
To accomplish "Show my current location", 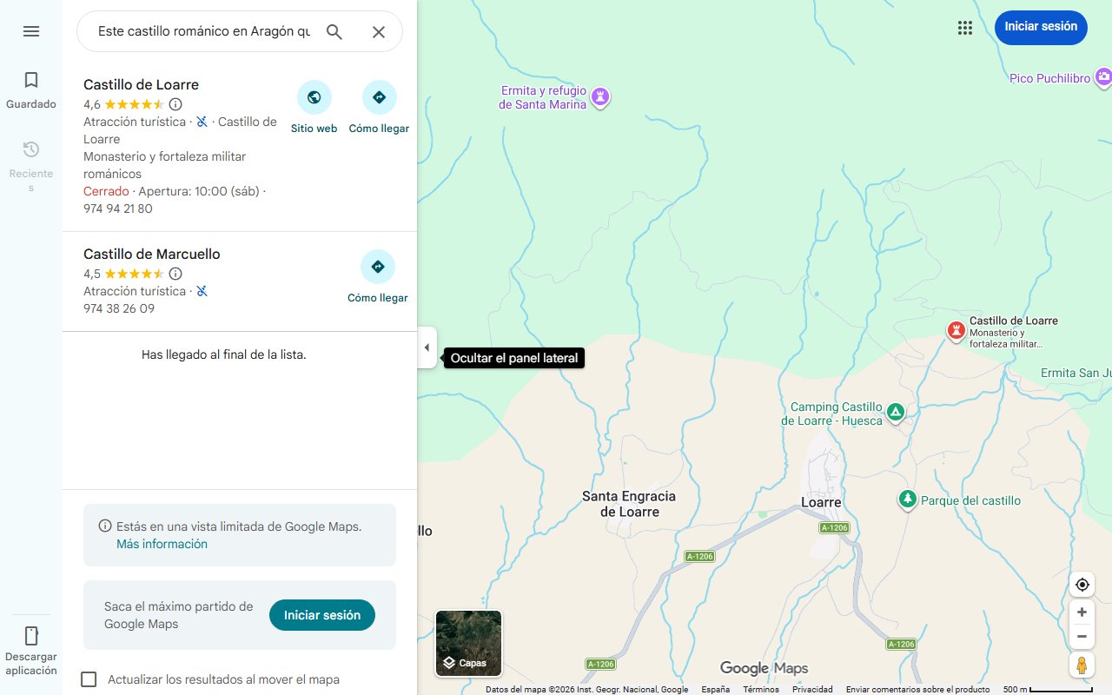I will tap(1082, 585).
